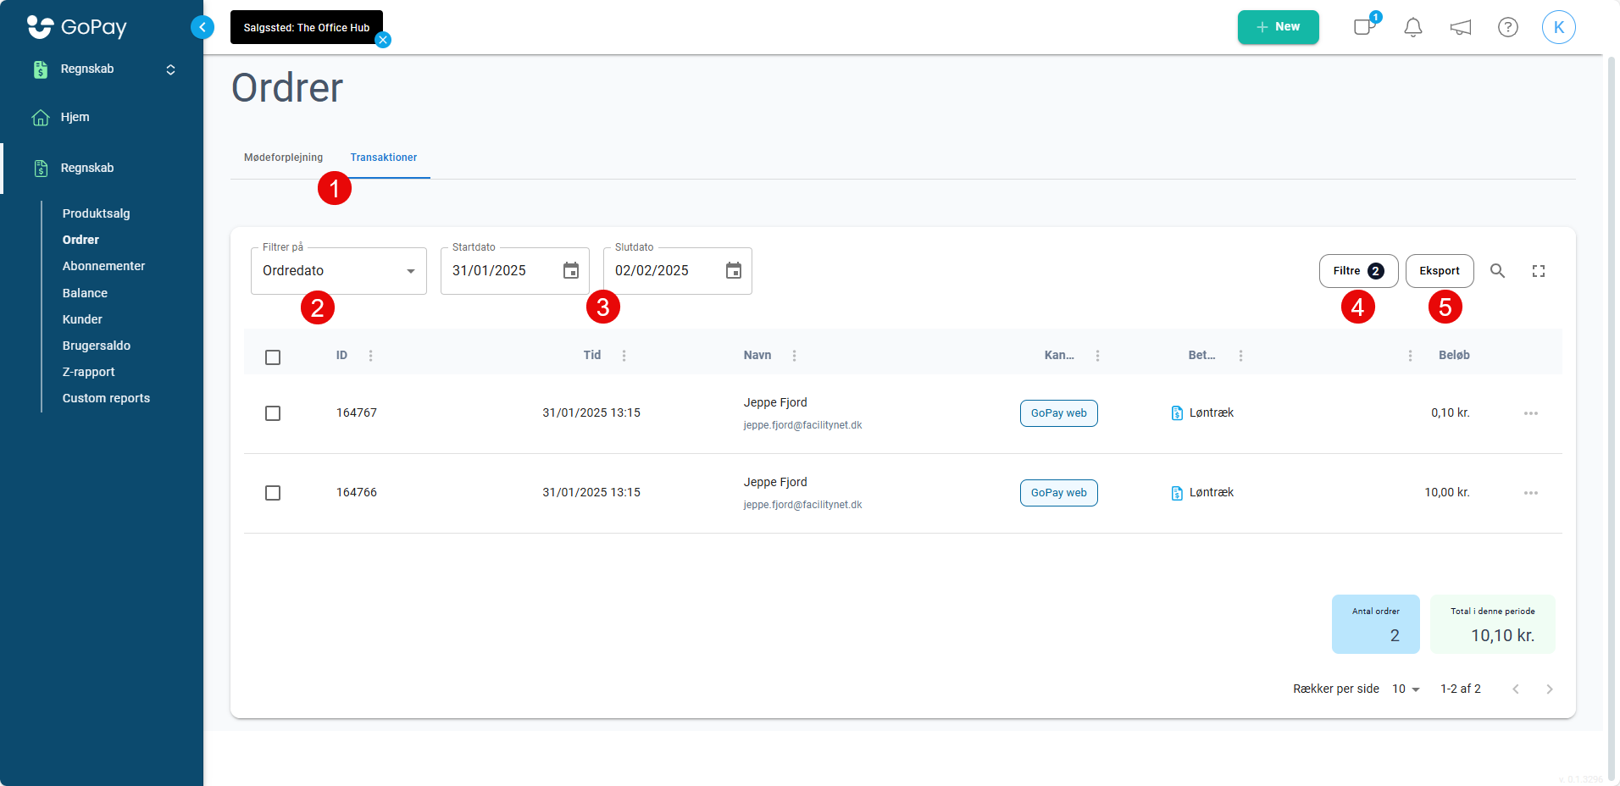Click the Antal ordrer summary card
The height and width of the screenshot is (786, 1620).
(x=1376, y=624)
